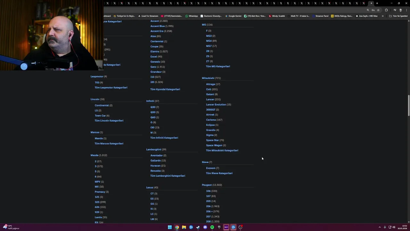Open the Lamborghini Huracan listings
Screen dimensions: 410x231
point(155,166)
